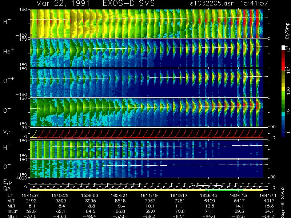Click the "ALT" row label
This screenshot has height=218, width=291.
(11, 201)
